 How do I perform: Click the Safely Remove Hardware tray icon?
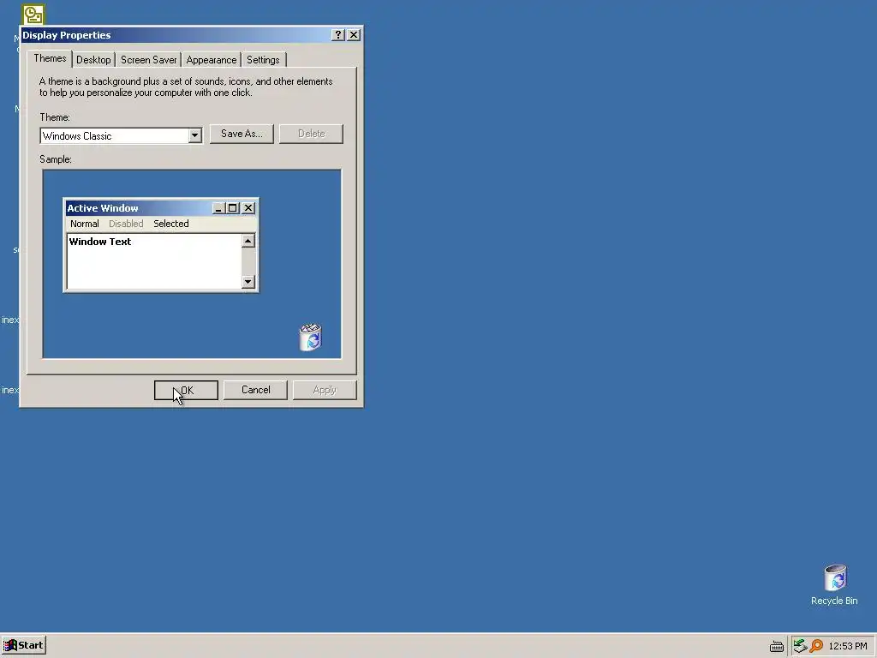point(800,646)
